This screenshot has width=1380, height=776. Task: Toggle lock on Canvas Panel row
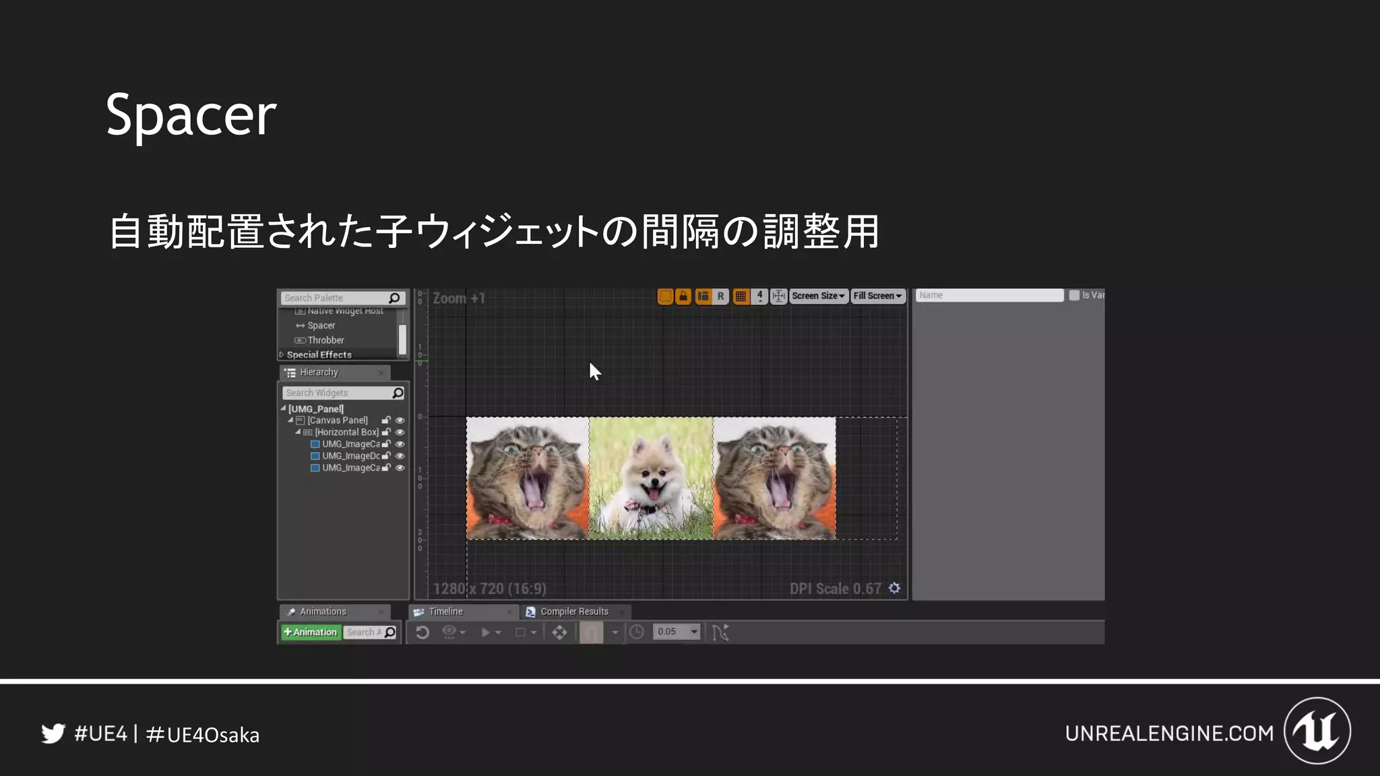point(386,420)
